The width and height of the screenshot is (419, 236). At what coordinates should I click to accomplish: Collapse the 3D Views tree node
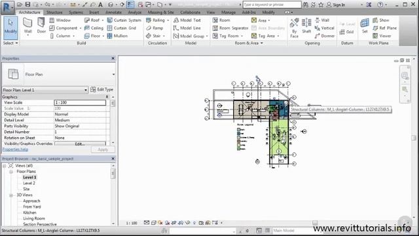[x=11, y=195]
